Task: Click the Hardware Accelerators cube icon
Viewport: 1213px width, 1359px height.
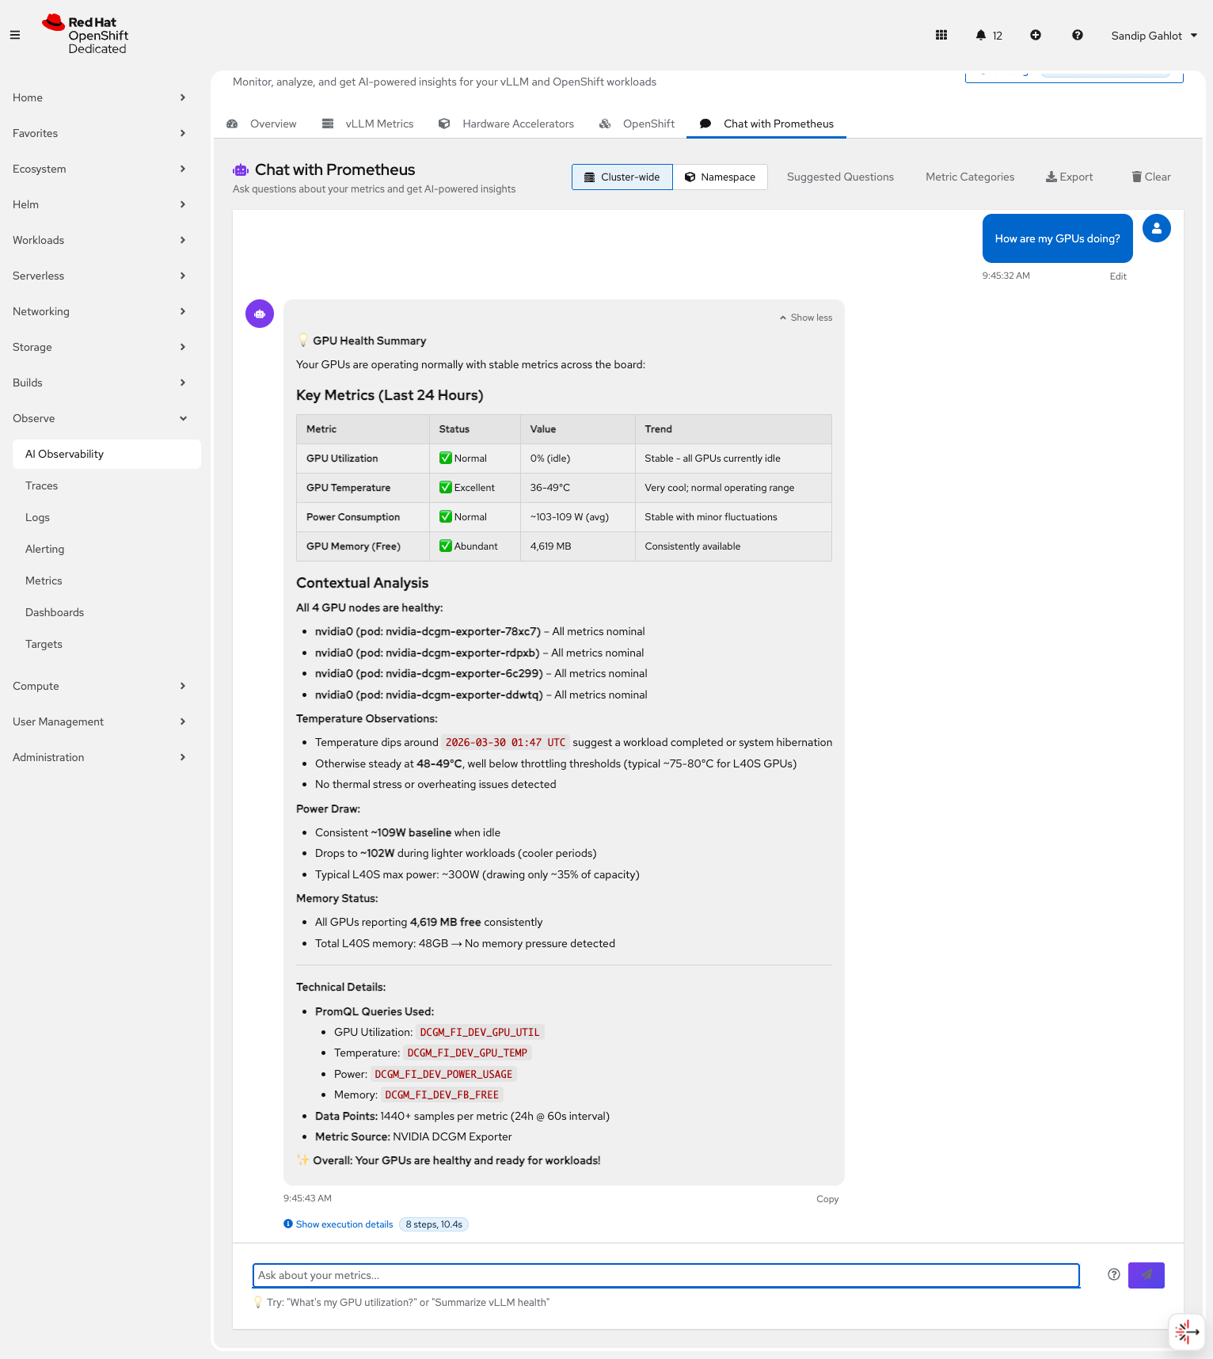Action: coord(444,124)
